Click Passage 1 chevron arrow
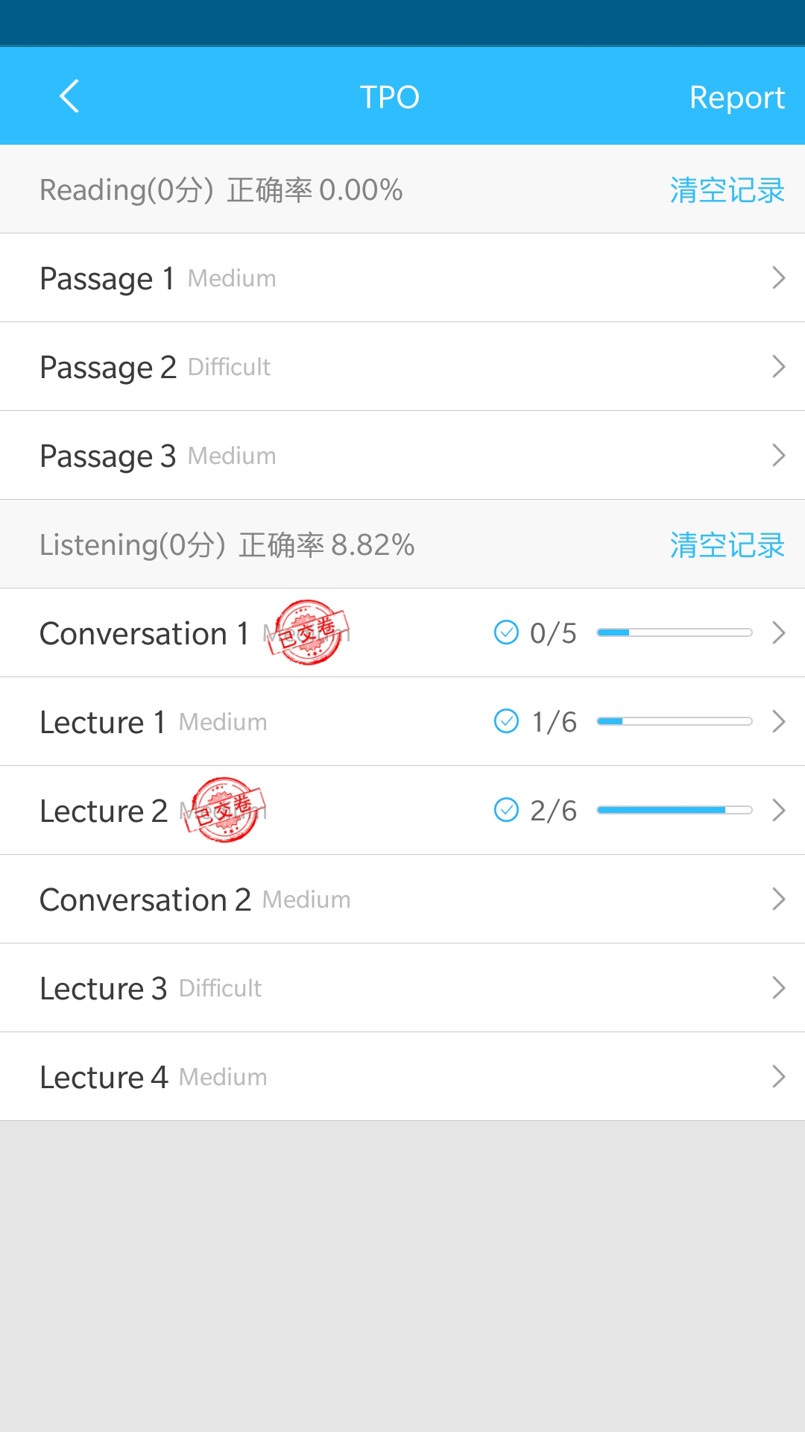This screenshot has width=805, height=1432. click(778, 278)
